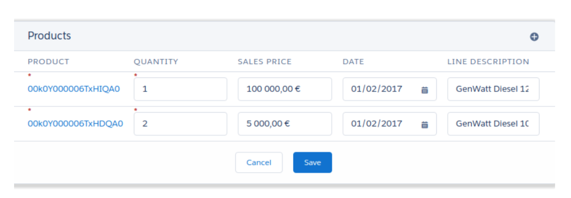Click the LINE DESCRIPTION column header
The image size is (571, 198).
(x=488, y=62)
